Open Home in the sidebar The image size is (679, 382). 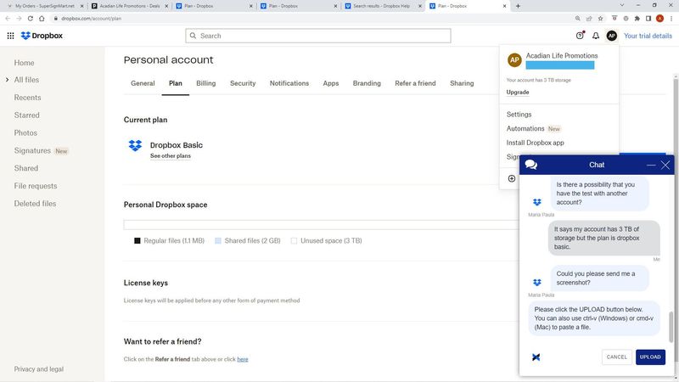pos(24,63)
